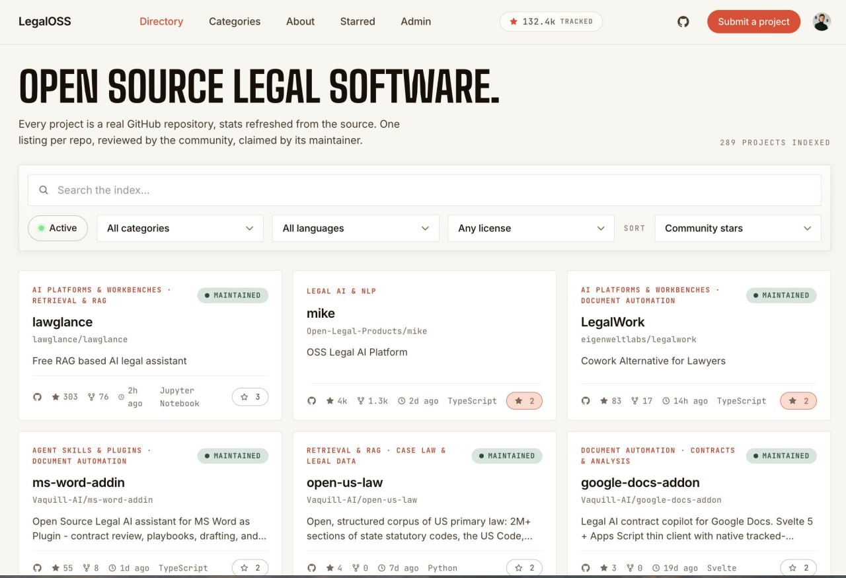Image resolution: width=846 pixels, height=578 pixels.
Task: Click lawglance's Jupyter Notebook language label
Action: tap(179, 397)
